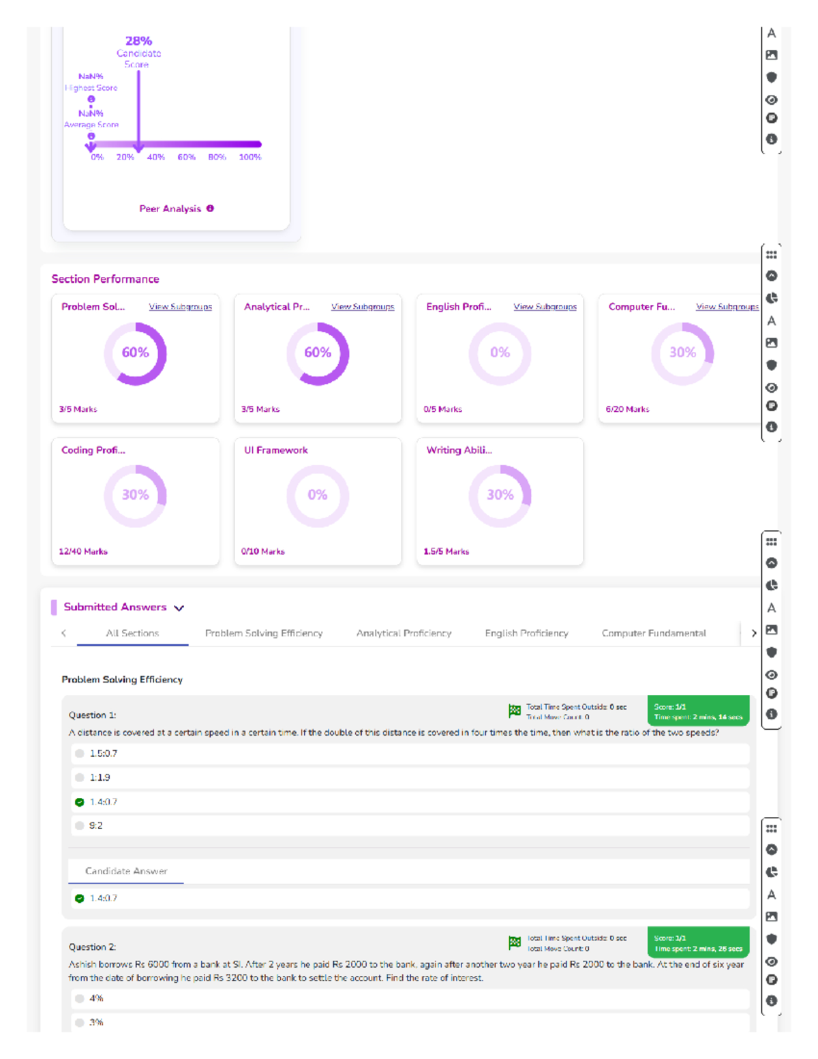
Task: Click the 'Coding Profi...' card title
Action: (93, 450)
